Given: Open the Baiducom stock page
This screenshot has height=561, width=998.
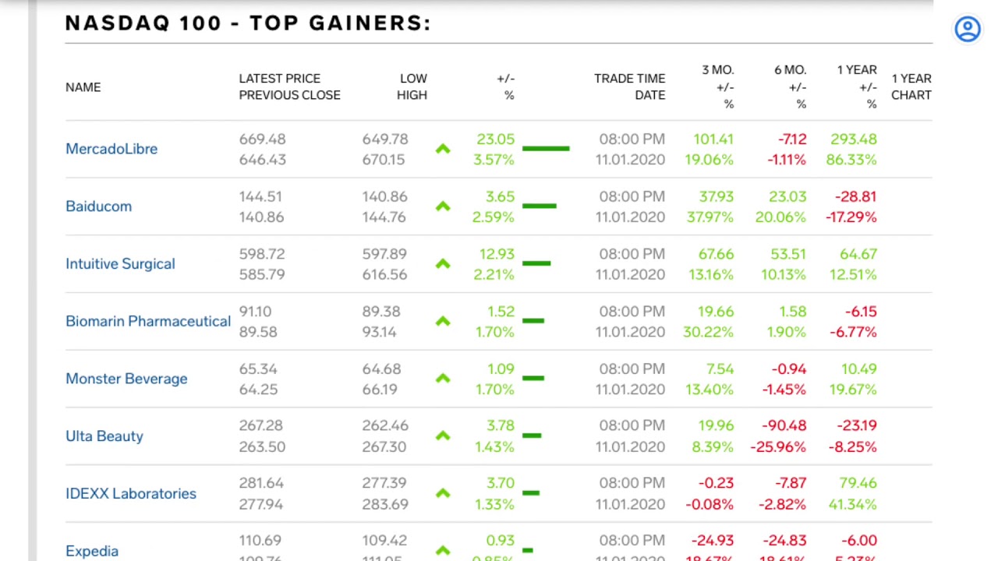Looking at the screenshot, I should click(98, 206).
